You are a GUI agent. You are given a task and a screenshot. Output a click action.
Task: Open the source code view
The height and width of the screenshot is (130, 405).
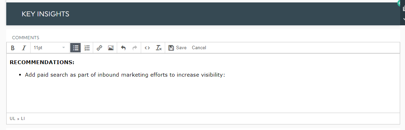pos(147,48)
